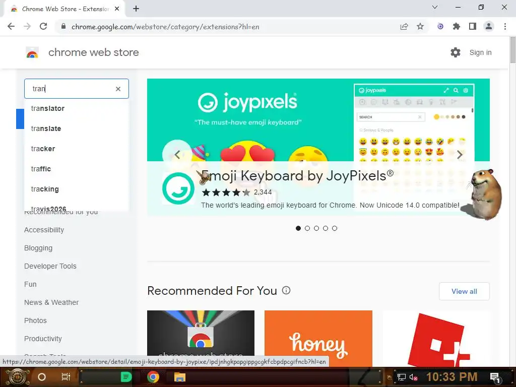Viewport: 516px width, 387px height.
Task: Reload the Chrome Web Store page
Action: (43, 27)
